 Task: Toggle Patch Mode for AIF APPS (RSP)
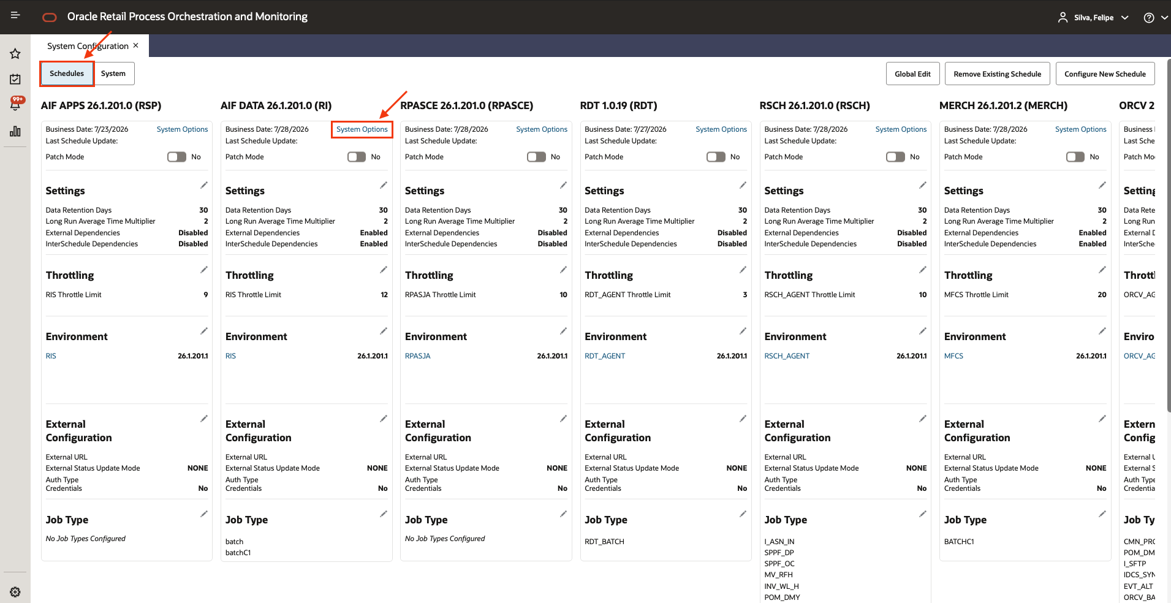coord(177,157)
